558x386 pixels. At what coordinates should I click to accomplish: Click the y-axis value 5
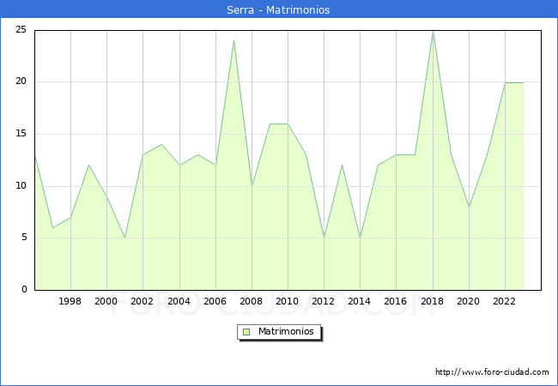click(24, 238)
